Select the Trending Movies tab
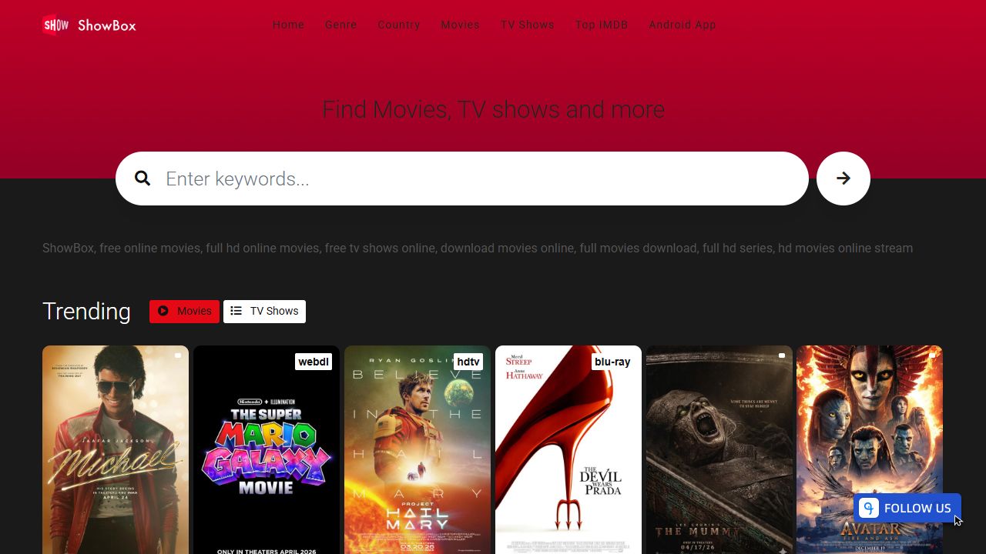 (184, 311)
